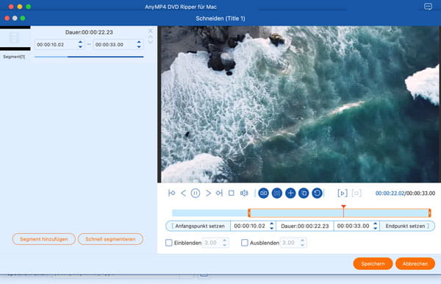
Task: Click Anfangspunkt setzen button
Action: point(198,226)
